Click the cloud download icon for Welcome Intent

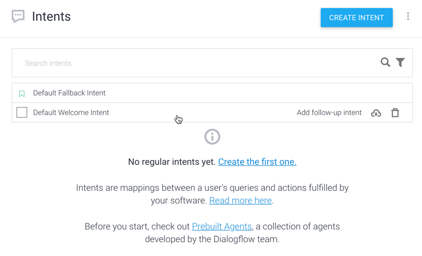point(376,113)
